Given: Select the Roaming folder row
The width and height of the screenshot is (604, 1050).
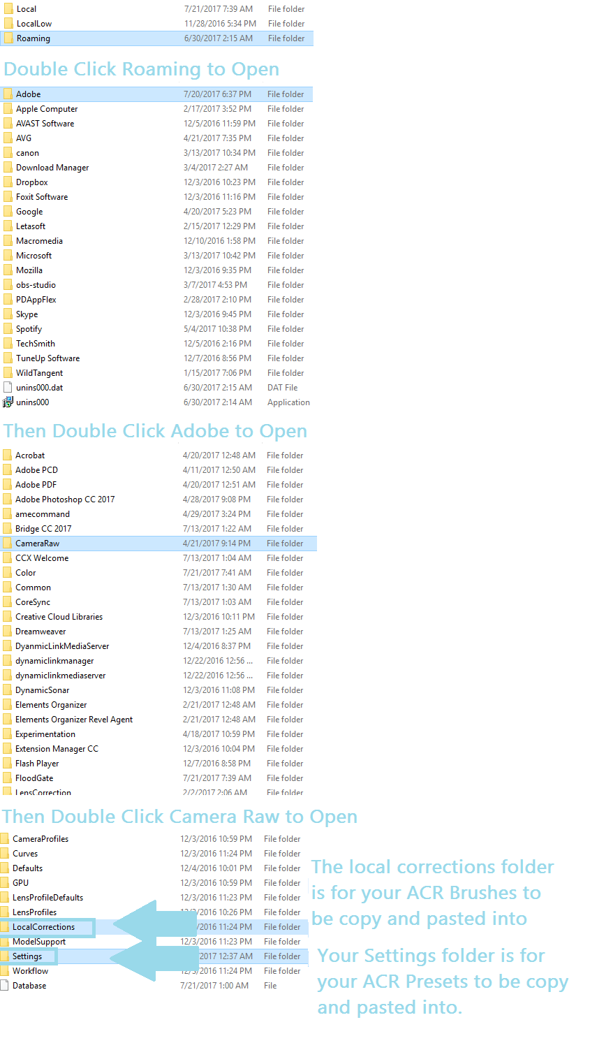Looking at the screenshot, I should pyautogui.click(x=157, y=38).
